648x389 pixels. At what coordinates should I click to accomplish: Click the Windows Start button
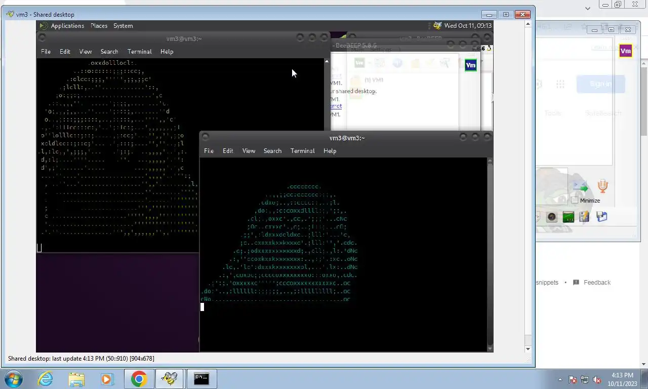[x=14, y=379]
